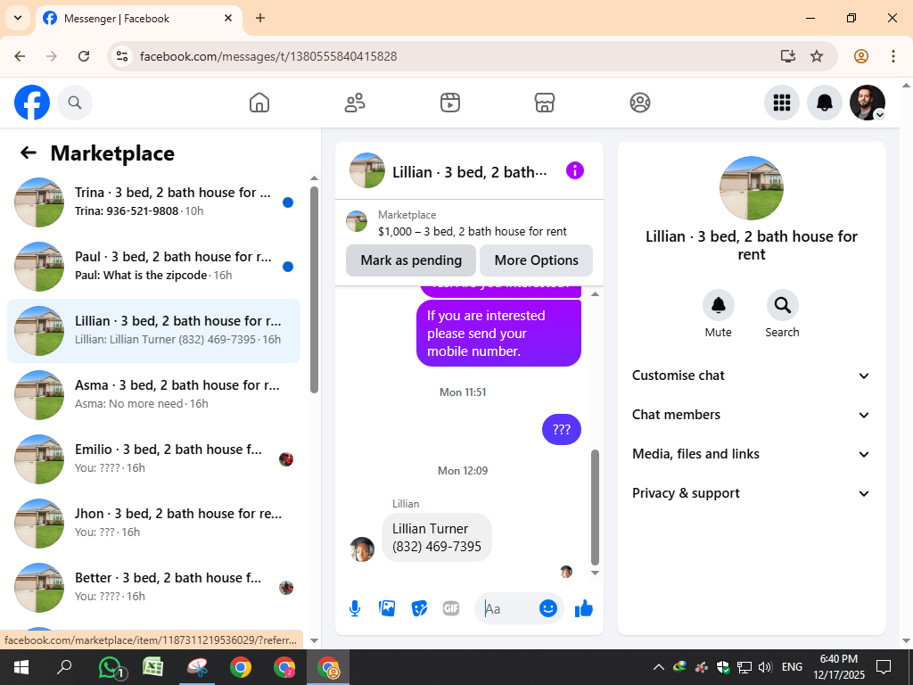Open the Facebook search magnifier

click(75, 103)
